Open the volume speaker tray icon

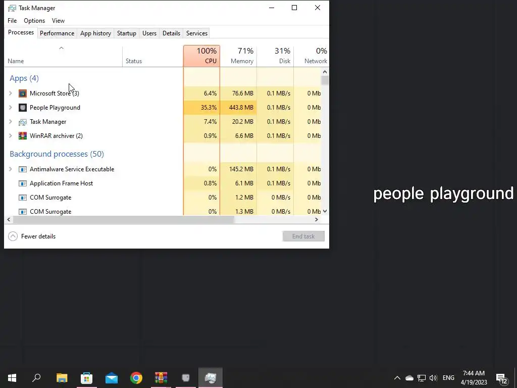[433, 378]
